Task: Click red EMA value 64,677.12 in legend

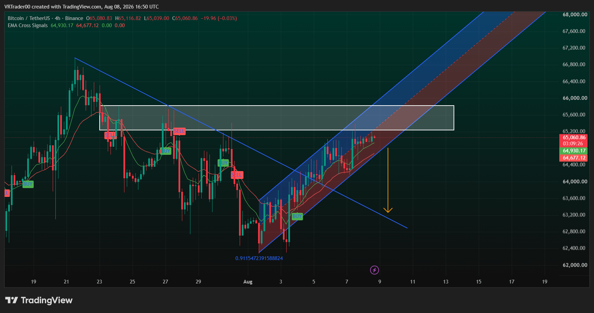Action: click(x=87, y=25)
